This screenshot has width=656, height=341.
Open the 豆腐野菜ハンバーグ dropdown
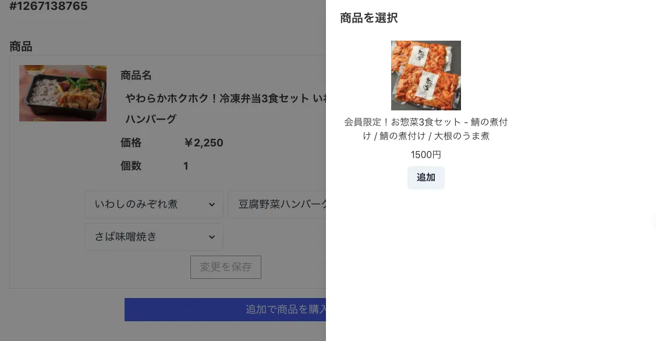pos(278,204)
